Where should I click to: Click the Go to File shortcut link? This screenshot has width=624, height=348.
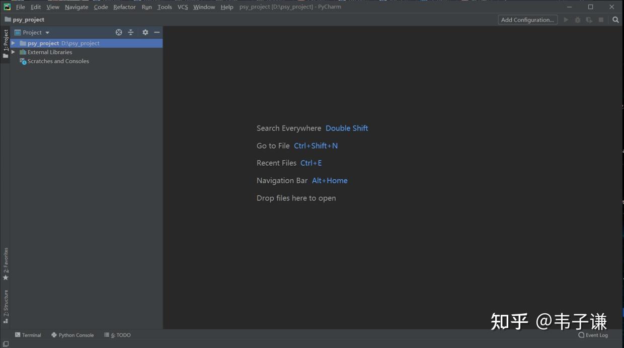[316, 146]
